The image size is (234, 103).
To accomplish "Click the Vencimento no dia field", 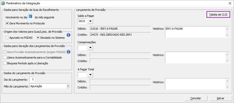I will click(30, 17).
